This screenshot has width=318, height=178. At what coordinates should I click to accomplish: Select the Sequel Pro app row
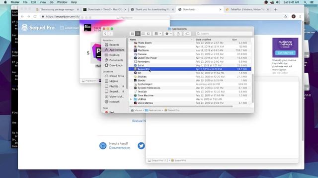pos(190,69)
